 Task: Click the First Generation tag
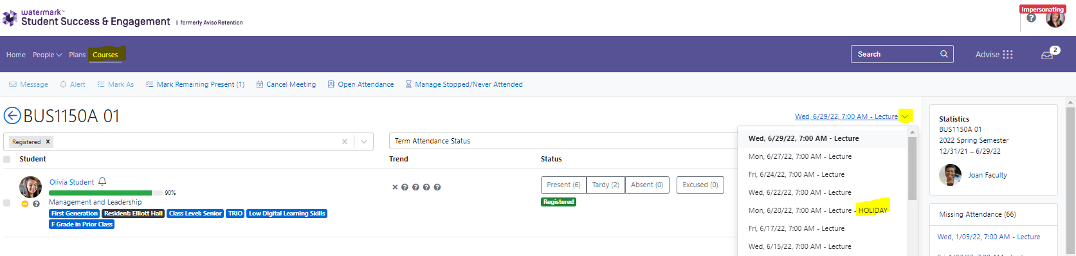[x=75, y=214]
